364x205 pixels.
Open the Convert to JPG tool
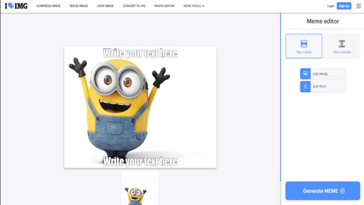[x=134, y=6]
